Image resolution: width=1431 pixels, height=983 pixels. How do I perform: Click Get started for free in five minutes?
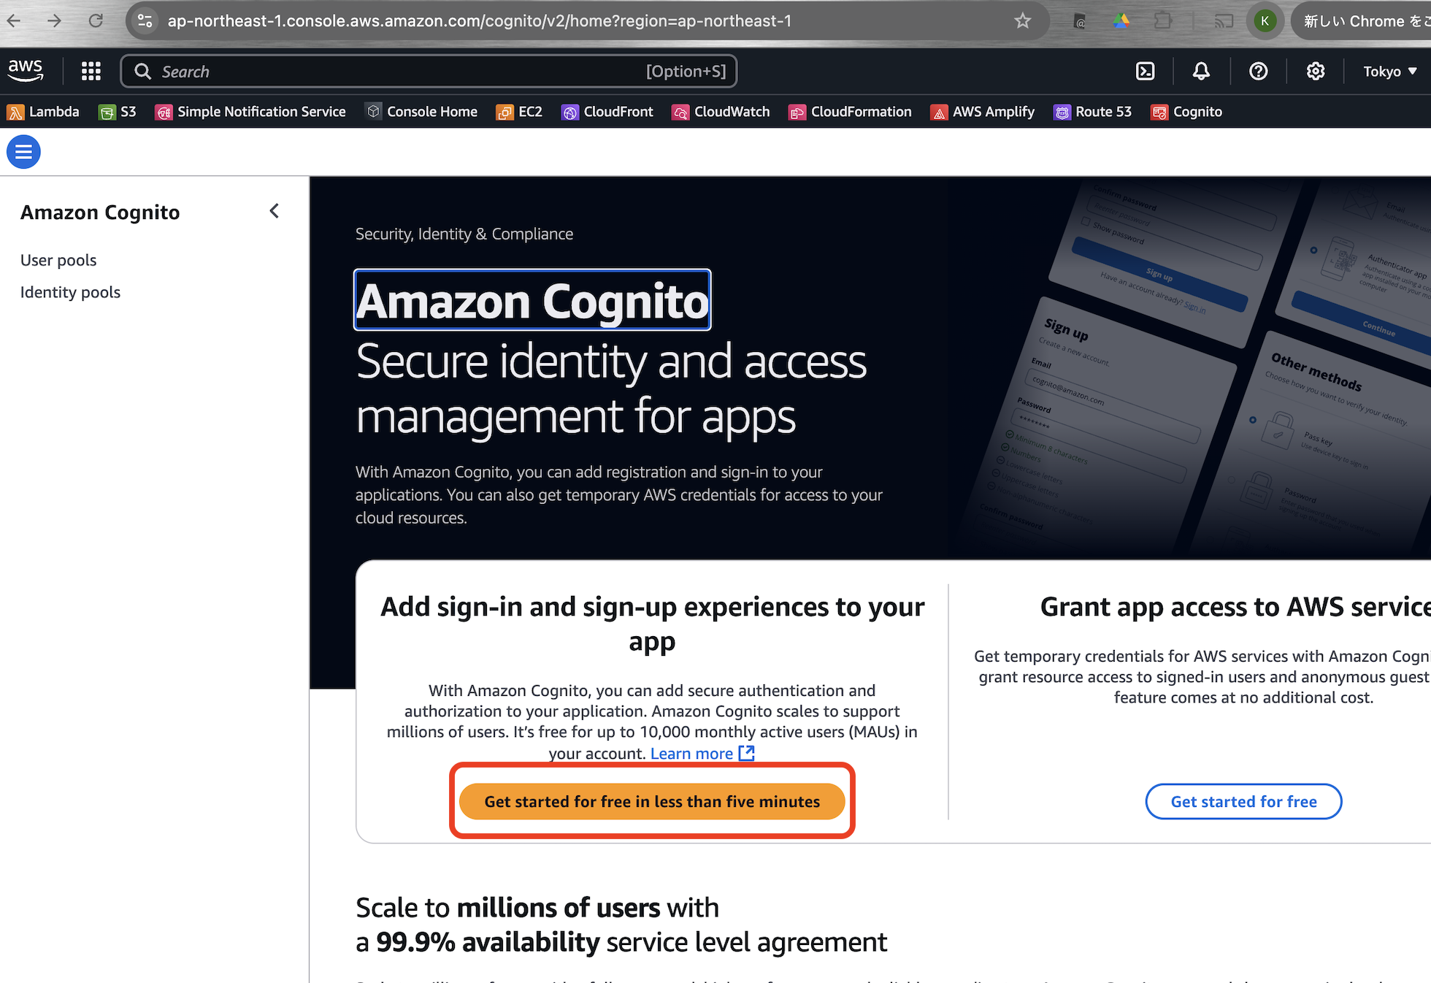tap(652, 801)
